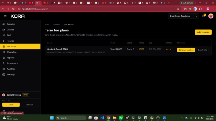Image resolution: width=216 pixels, height=121 pixels.
Task: Expand the tab search dropdown
Action: click(x=3, y=3)
